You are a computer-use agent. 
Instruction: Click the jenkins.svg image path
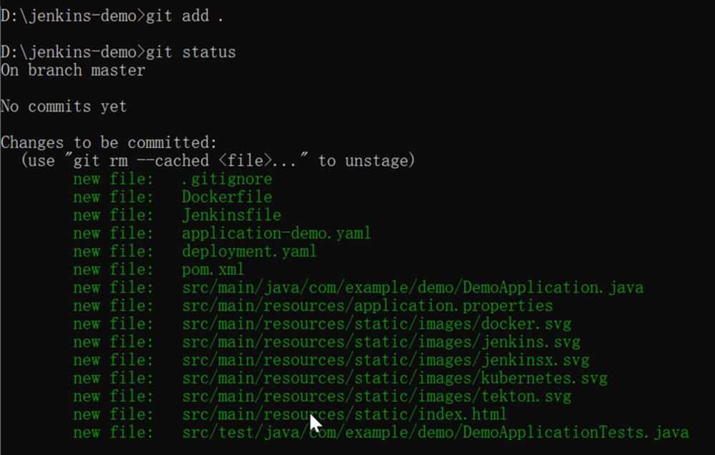pyautogui.click(x=380, y=341)
